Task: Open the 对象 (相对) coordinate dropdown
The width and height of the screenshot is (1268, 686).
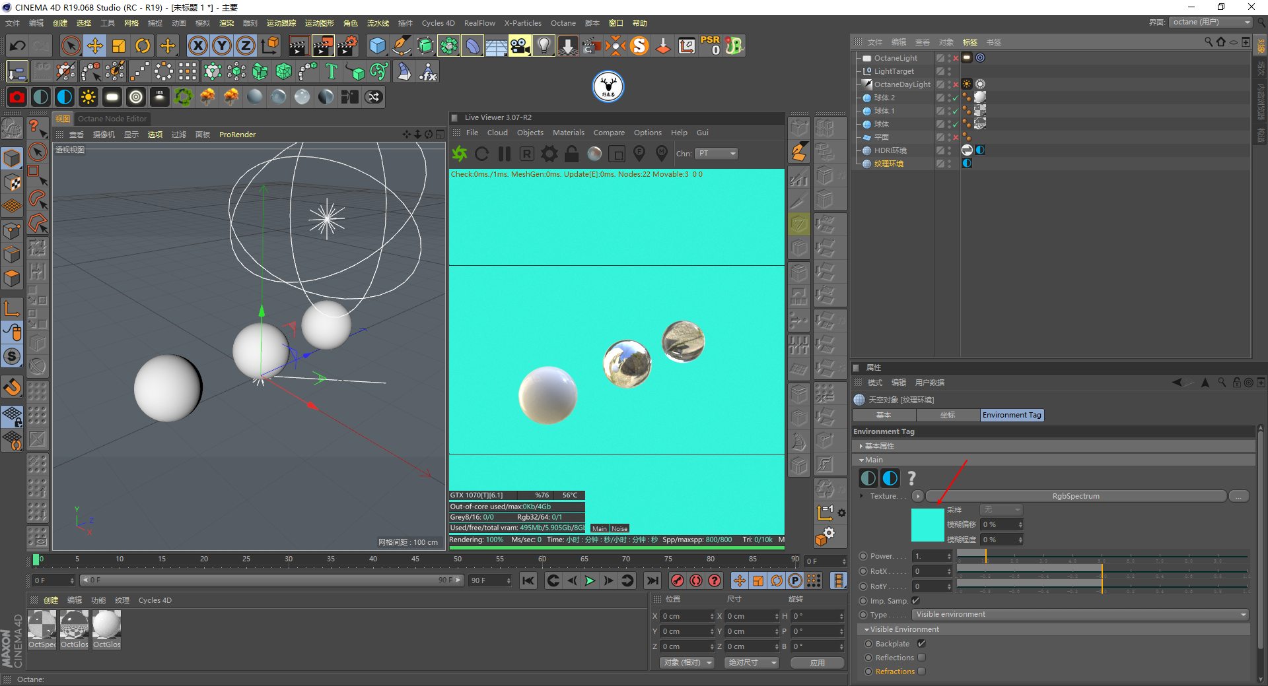Action: pos(687,662)
